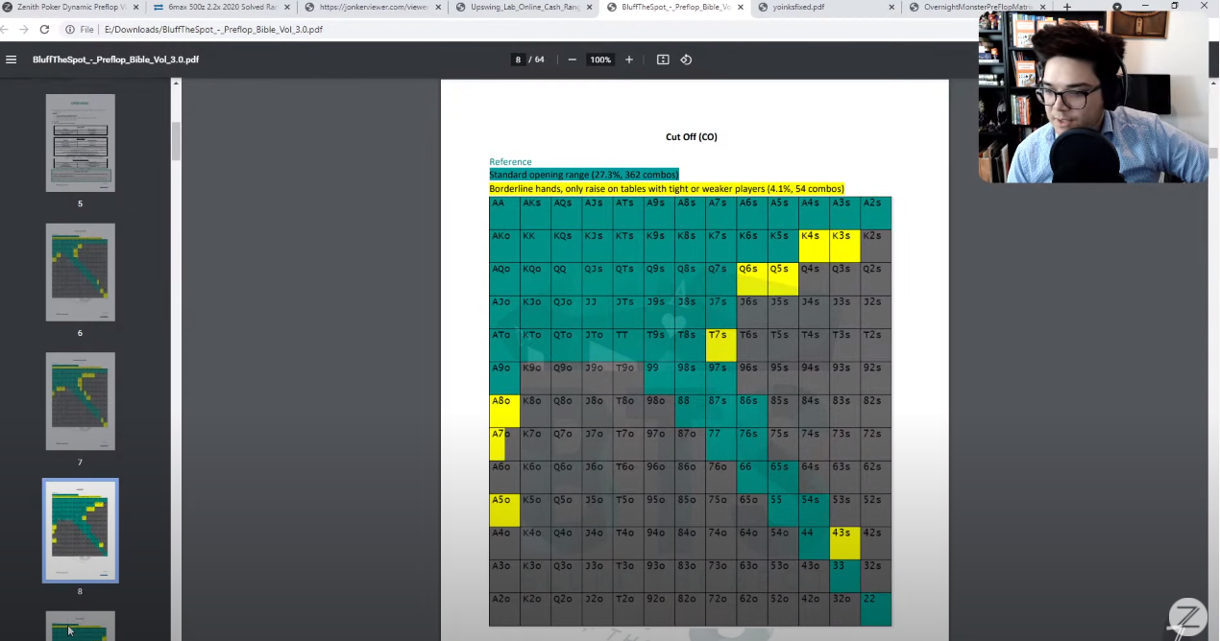
Task: Reload the page with the refresh icon
Action: click(x=44, y=30)
